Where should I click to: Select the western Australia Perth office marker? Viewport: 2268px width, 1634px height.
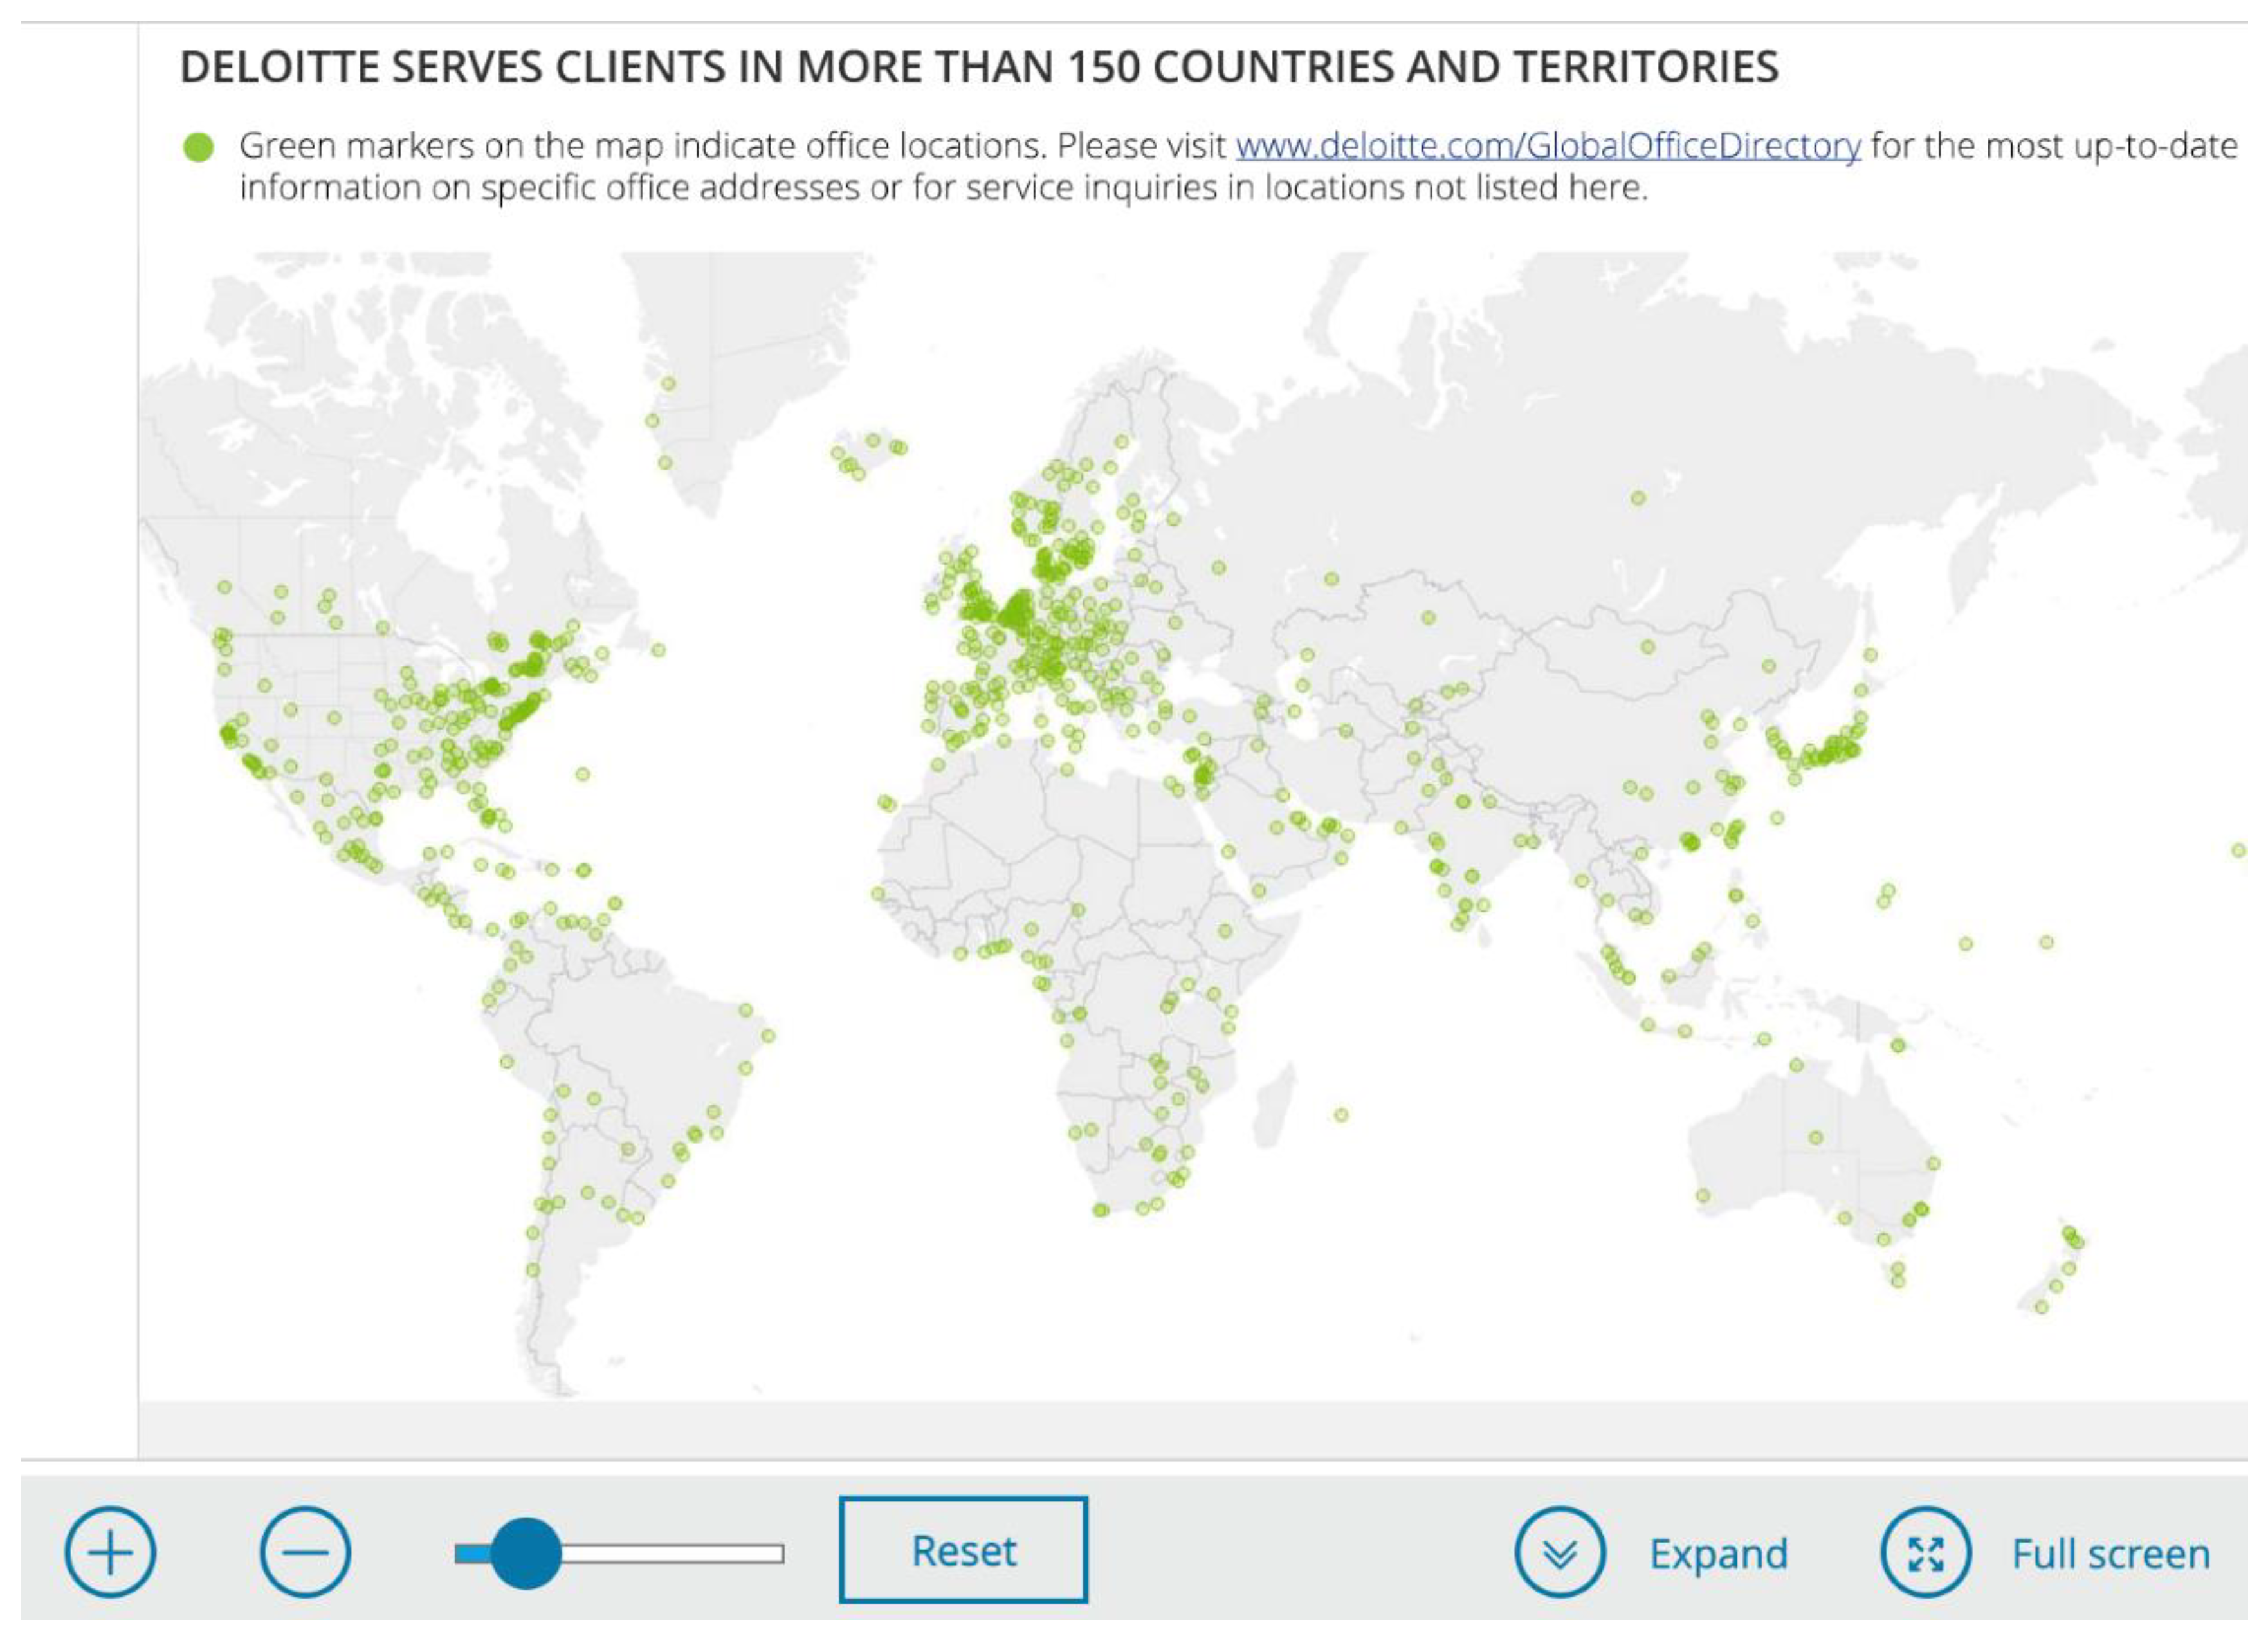1703,1196
